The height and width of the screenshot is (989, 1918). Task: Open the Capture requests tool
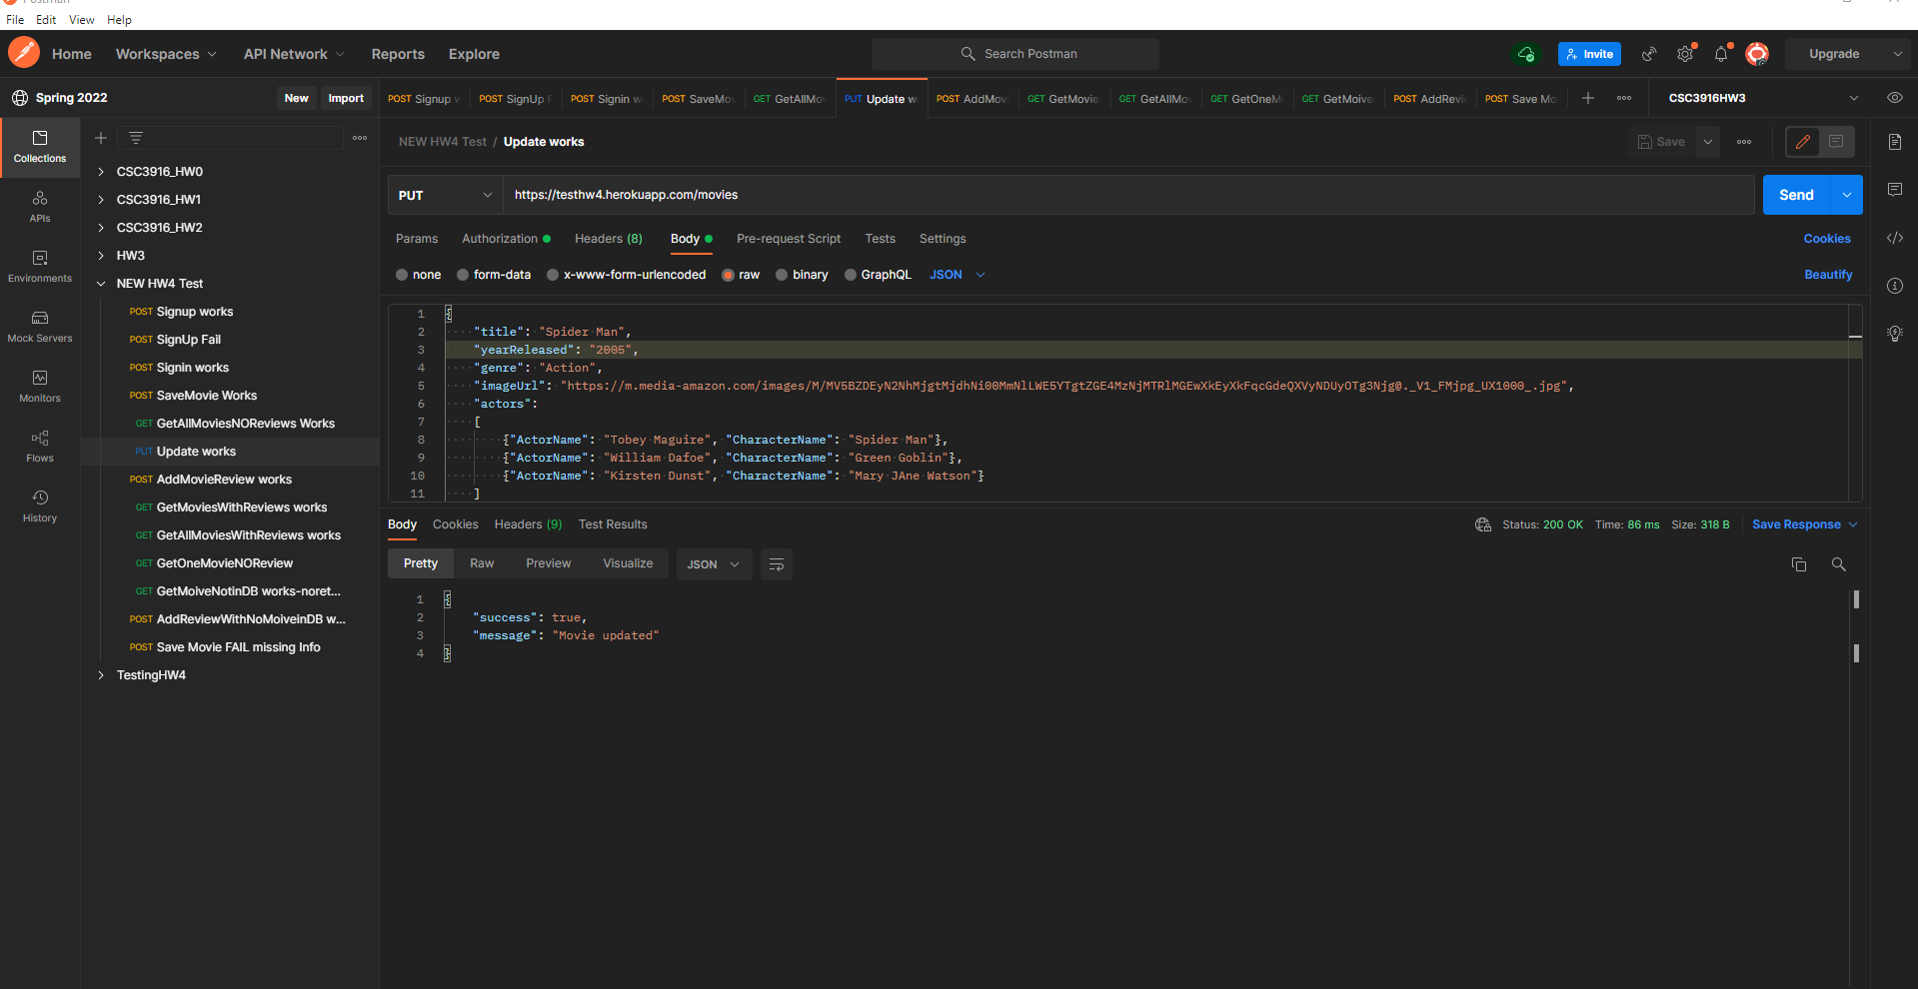(x=1648, y=54)
